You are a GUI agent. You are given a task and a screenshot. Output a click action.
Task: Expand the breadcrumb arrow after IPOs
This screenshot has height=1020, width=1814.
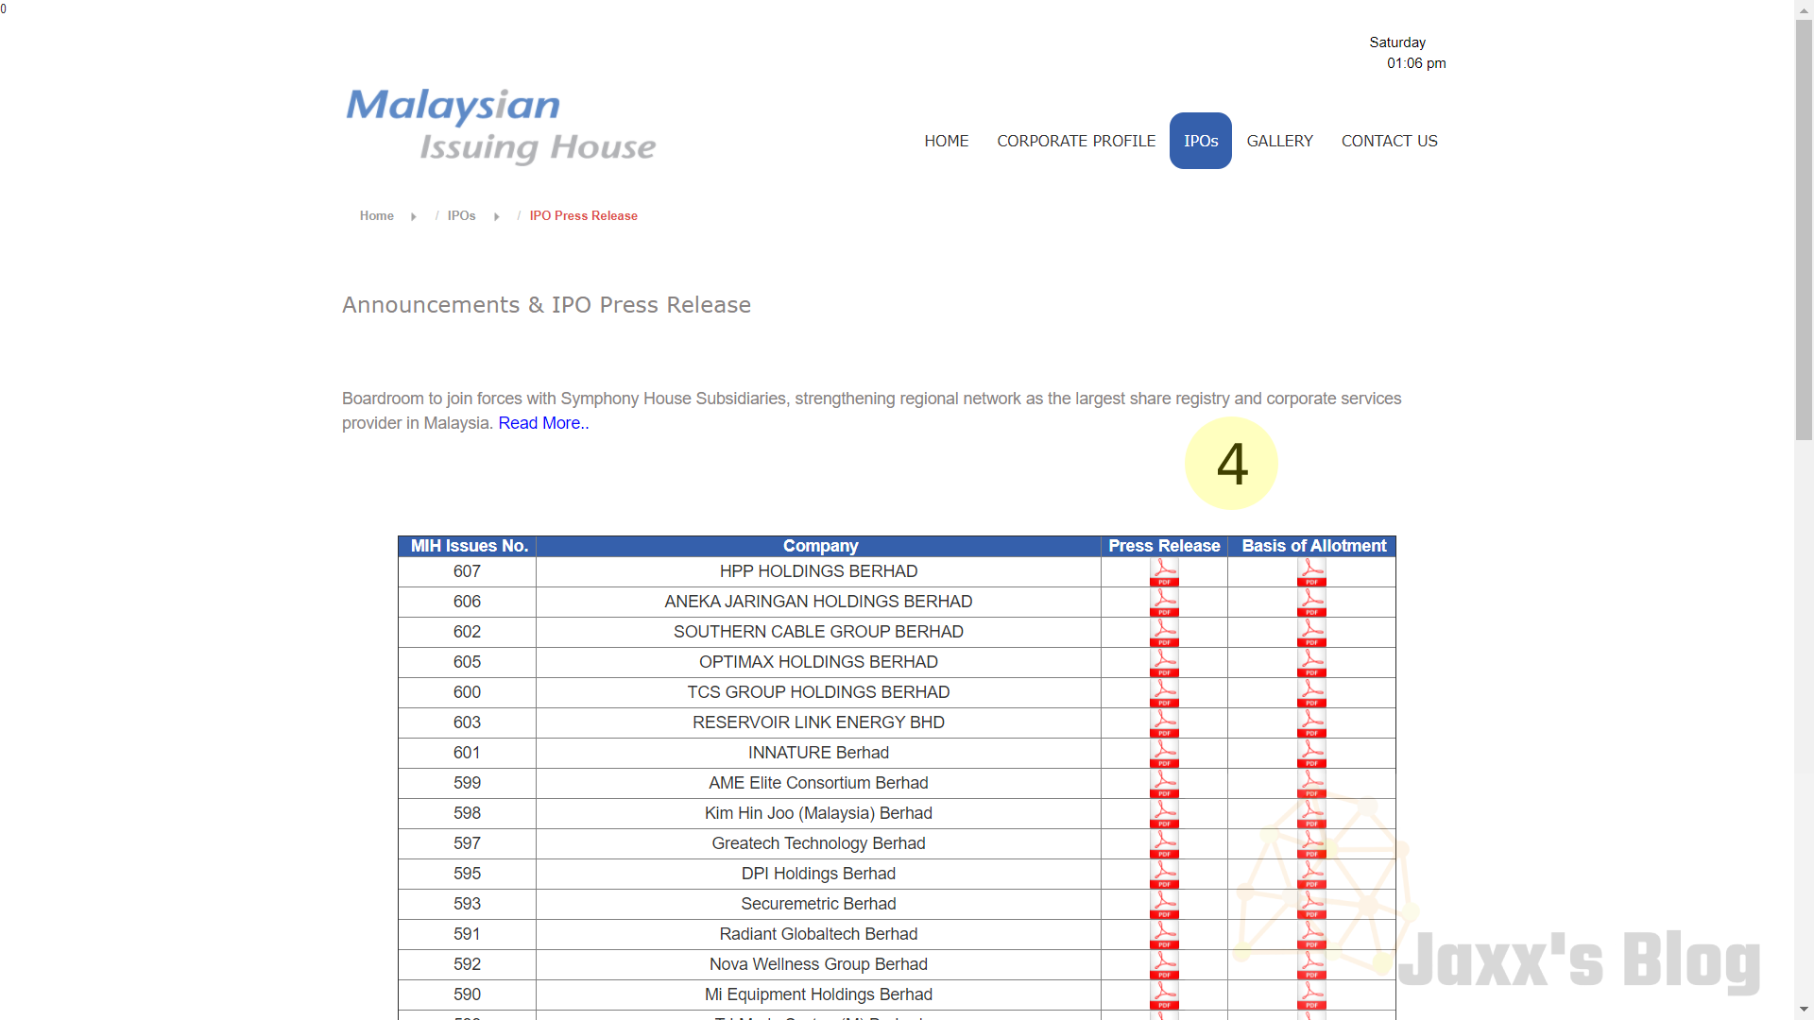(496, 216)
